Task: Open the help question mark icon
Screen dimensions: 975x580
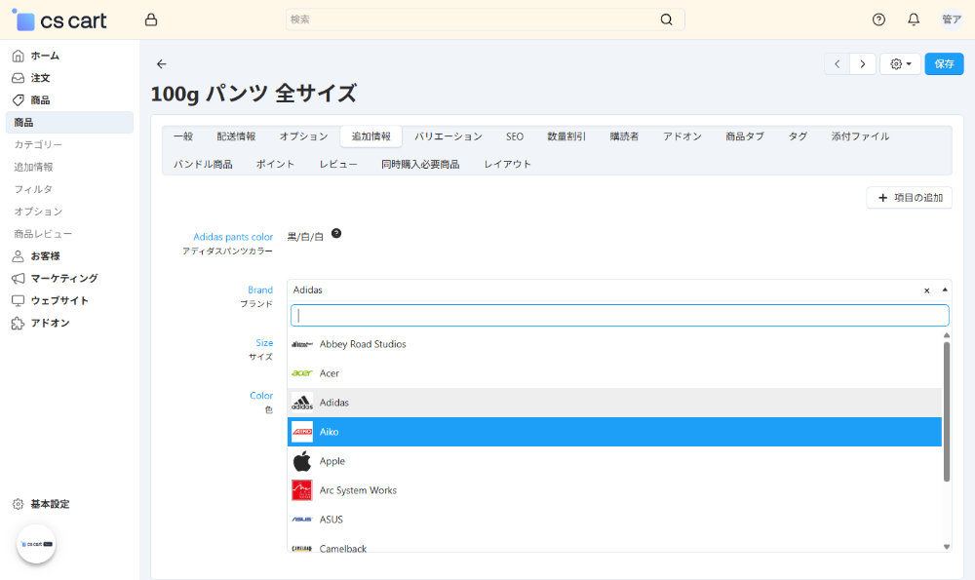Action: [877, 19]
